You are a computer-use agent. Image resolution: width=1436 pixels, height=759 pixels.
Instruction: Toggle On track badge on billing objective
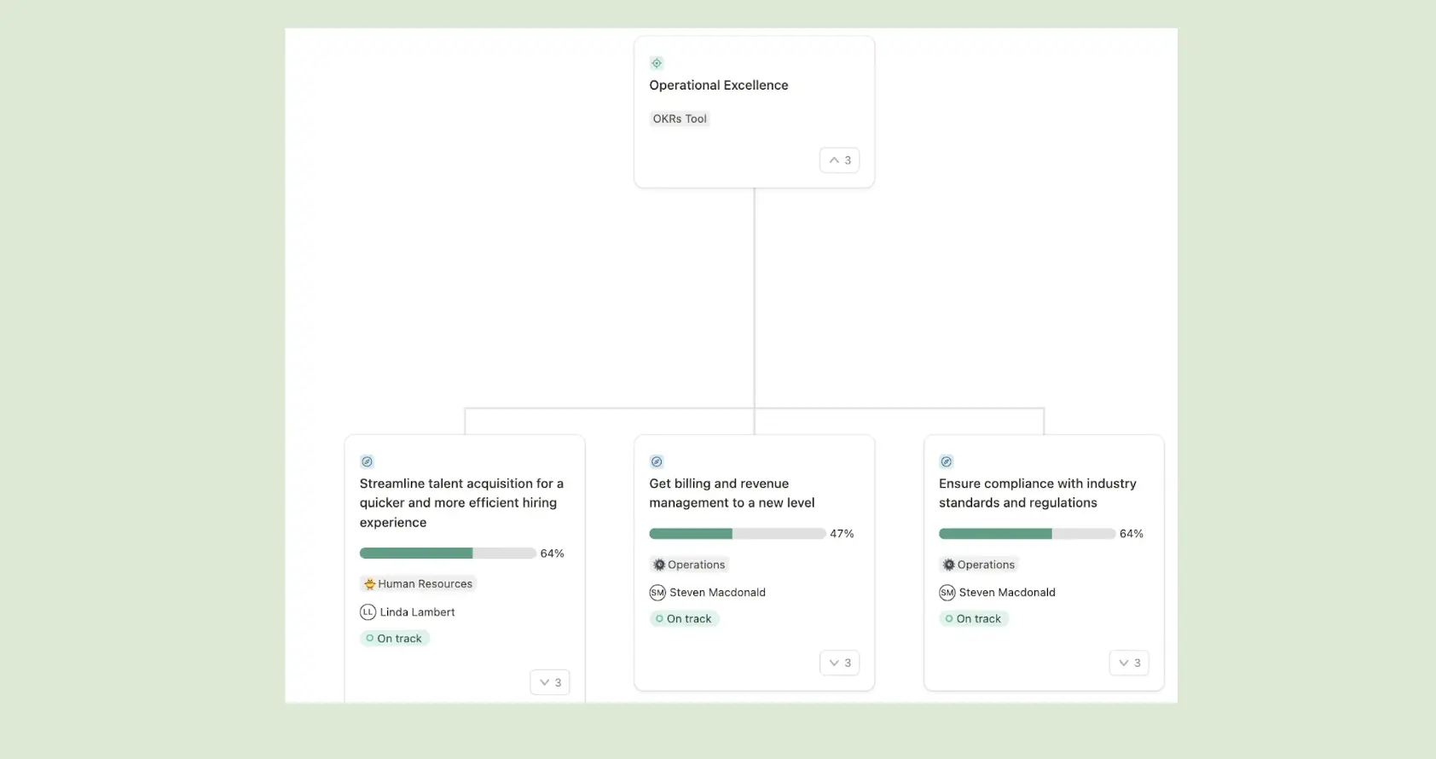coord(685,618)
